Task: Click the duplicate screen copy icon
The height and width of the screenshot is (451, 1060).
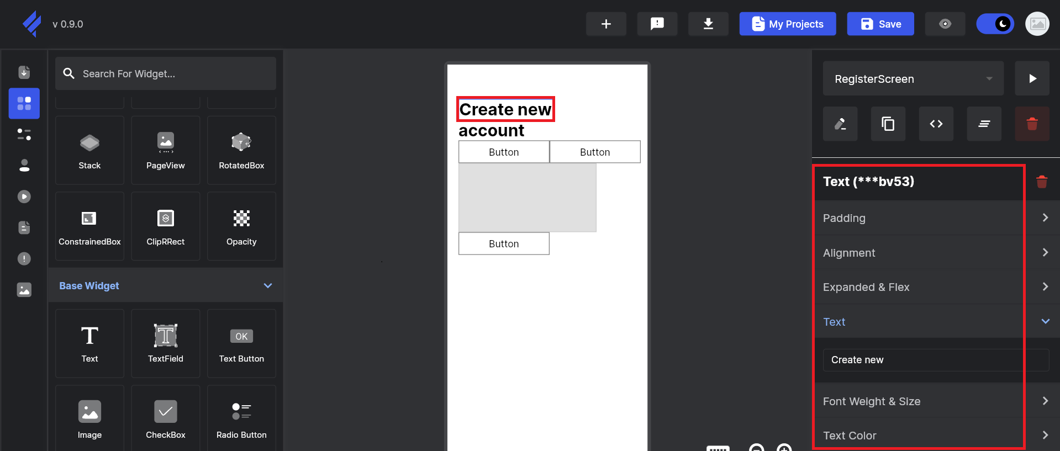Action: [x=888, y=124]
